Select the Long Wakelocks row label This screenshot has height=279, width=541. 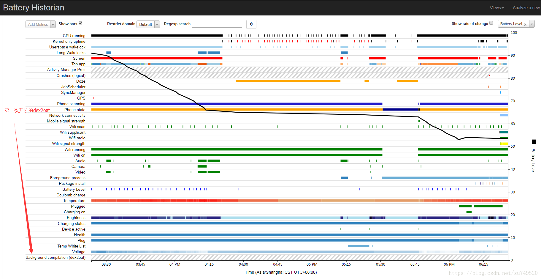(71, 53)
